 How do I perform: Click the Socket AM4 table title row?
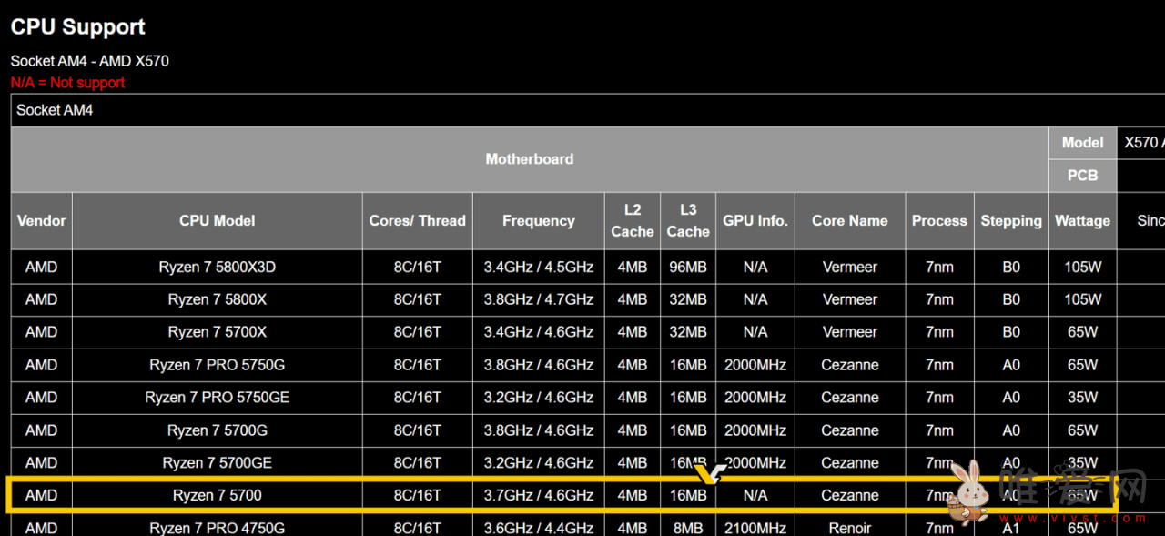[588, 110]
